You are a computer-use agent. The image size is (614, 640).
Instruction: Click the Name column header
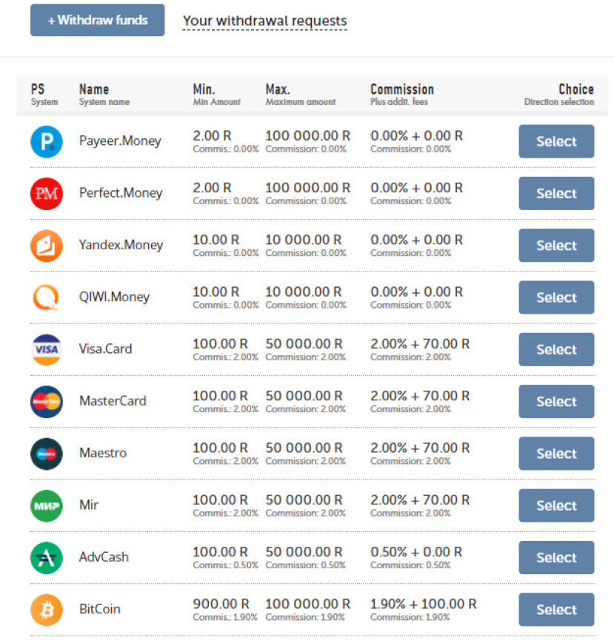[104, 95]
